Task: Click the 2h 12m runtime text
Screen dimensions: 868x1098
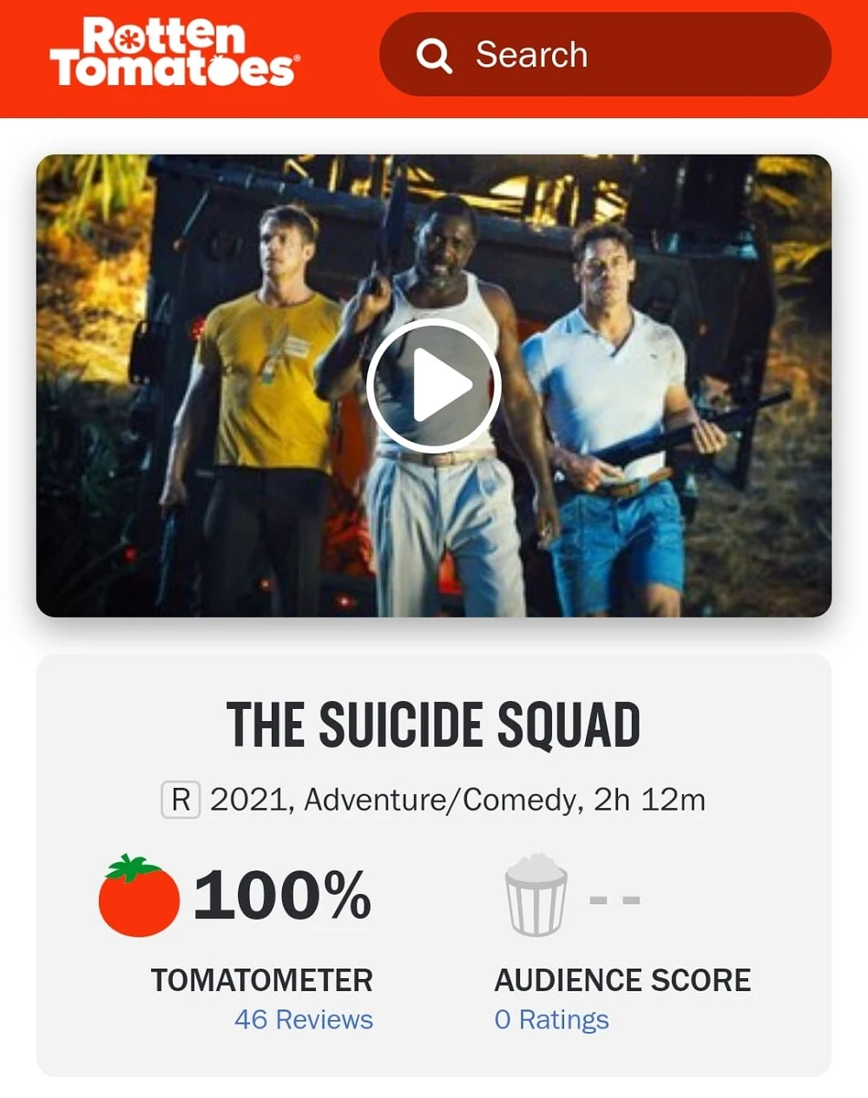Action: tap(648, 799)
